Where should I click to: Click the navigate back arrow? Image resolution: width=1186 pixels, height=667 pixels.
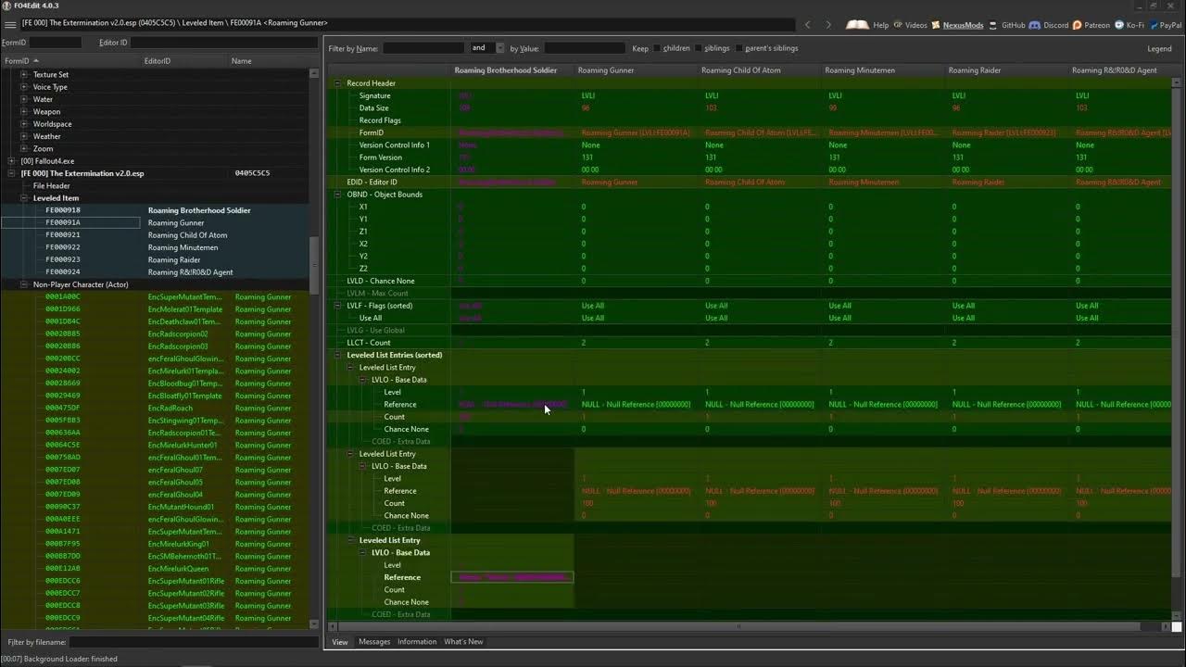pyautogui.click(x=807, y=25)
